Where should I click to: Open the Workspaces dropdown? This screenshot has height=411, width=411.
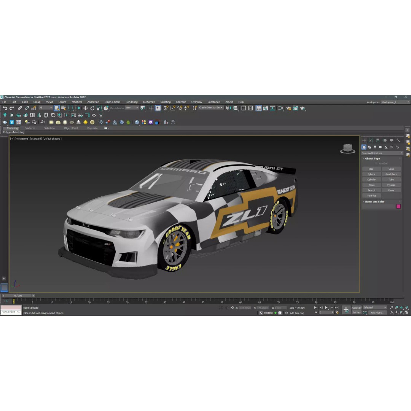click(395, 102)
